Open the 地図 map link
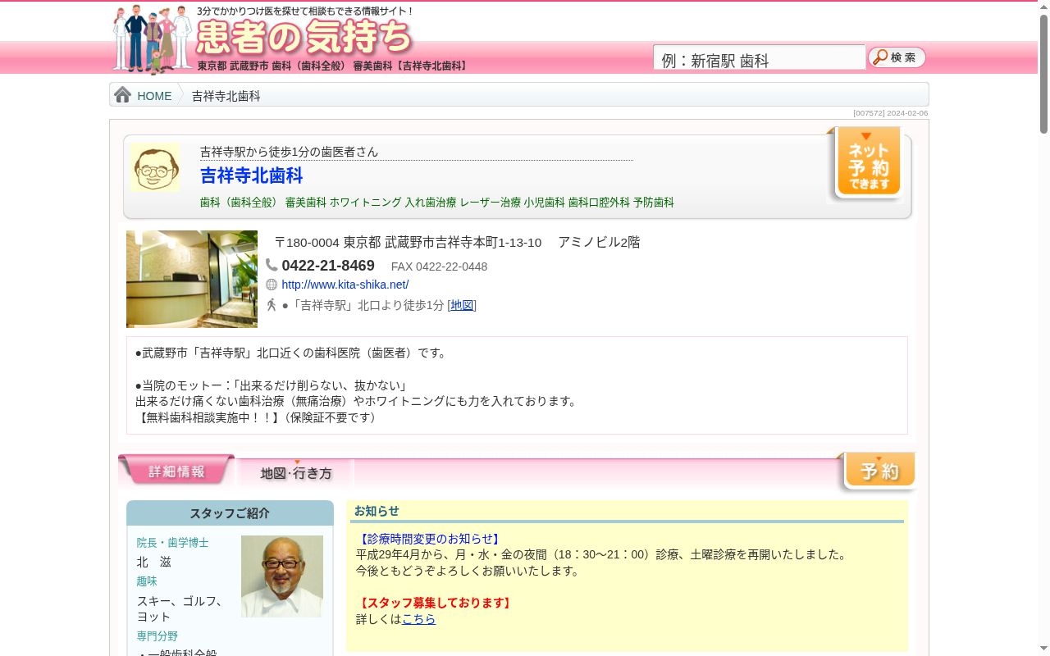The height and width of the screenshot is (656, 1050). click(462, 305)
